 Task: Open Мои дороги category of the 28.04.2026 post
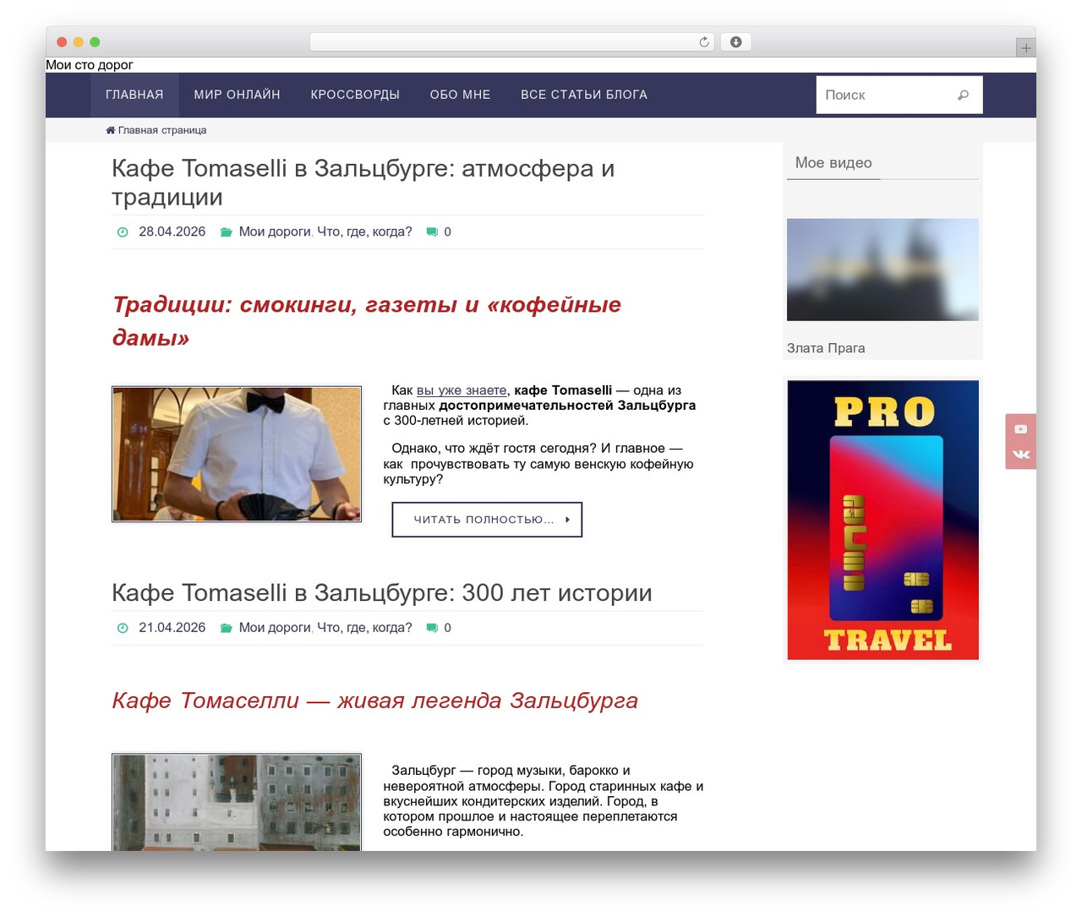(x=275, y=232)
